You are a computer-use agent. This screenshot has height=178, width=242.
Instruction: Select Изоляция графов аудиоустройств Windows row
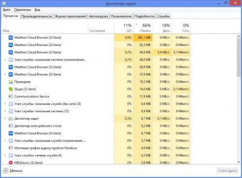click(x=96, y=148)
